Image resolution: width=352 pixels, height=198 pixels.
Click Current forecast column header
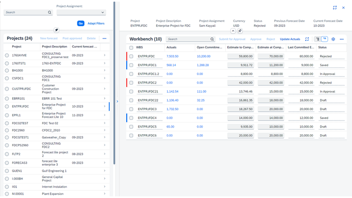click(x=84, y=47)
